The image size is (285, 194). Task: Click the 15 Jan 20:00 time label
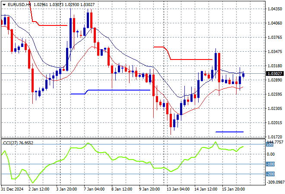pos(233,189)
